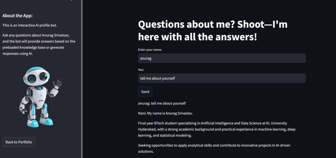The width and height of the screenshot is (336, 158).
Task: Click the "Questions about me?" page heading
Action: [x=213, y=30]
